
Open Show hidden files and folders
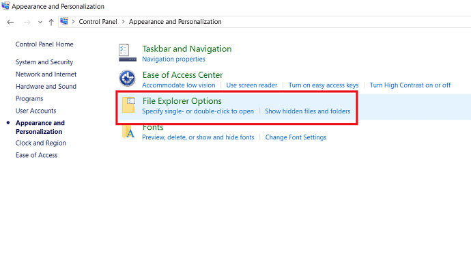(x=308, y=111)
